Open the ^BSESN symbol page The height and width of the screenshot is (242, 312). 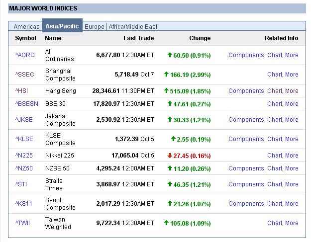26,104
